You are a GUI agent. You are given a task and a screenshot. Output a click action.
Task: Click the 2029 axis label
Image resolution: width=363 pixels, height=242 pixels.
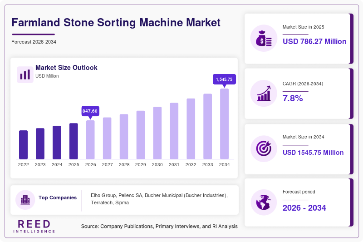pyautogui.click(x=141, y=165)
